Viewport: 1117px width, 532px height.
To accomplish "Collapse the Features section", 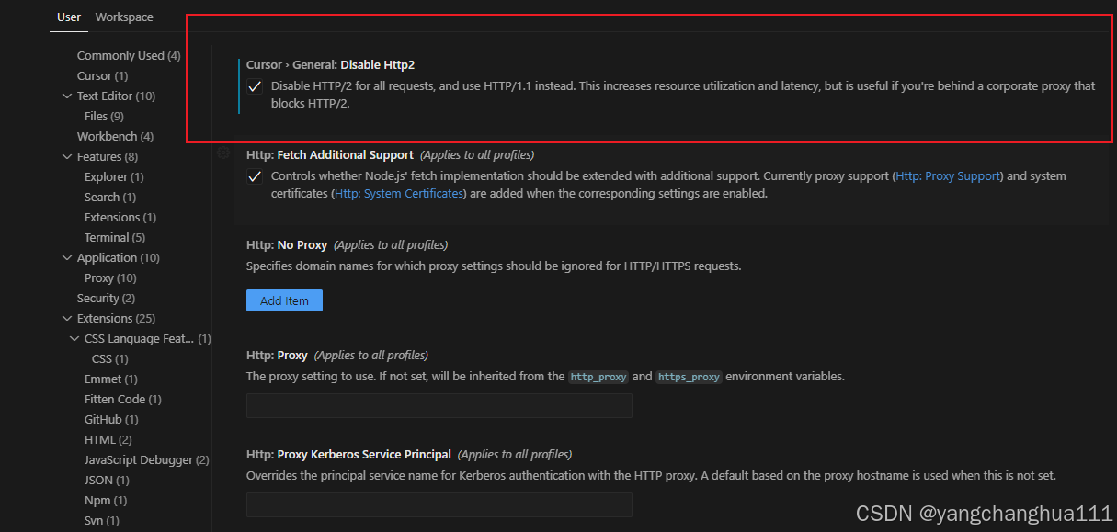I will (x=66, y=156).
